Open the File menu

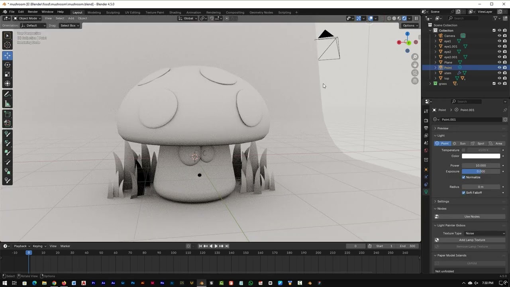tap(12, 12)
